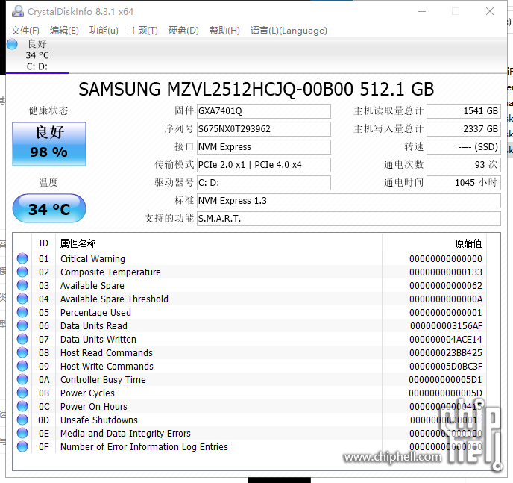513x483 pixels.
Task: Click the disk title SAMSUNG MZVL2512HCJQ-00B00 512.1 GB
Action: tap(256, 89)
